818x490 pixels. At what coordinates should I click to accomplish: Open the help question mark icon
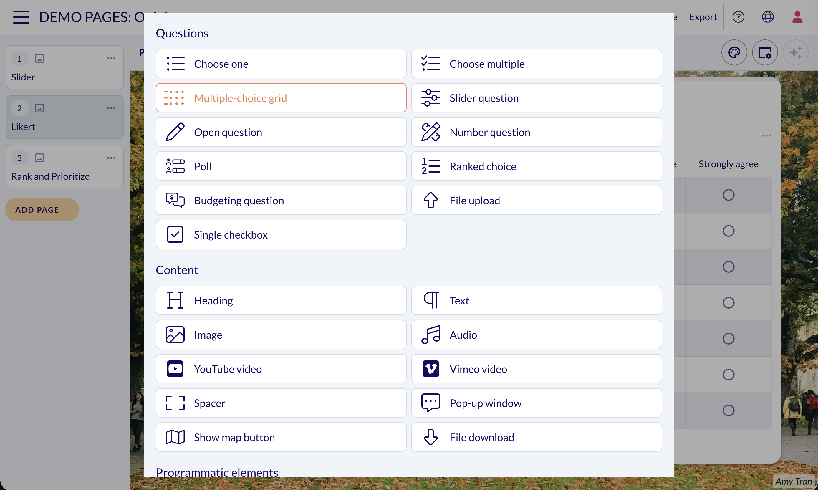click(x=738, y=17)
